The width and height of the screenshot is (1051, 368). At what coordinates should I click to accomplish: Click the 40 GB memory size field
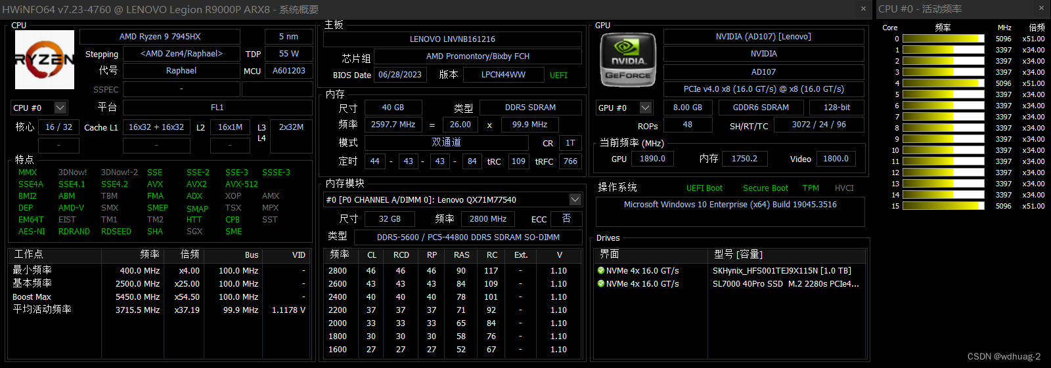point(393,108)
